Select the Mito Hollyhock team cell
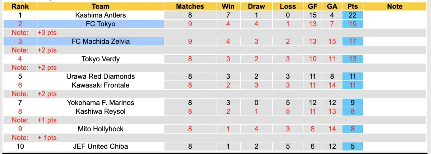Screen dimensions: 431x154 click(101, 129)
